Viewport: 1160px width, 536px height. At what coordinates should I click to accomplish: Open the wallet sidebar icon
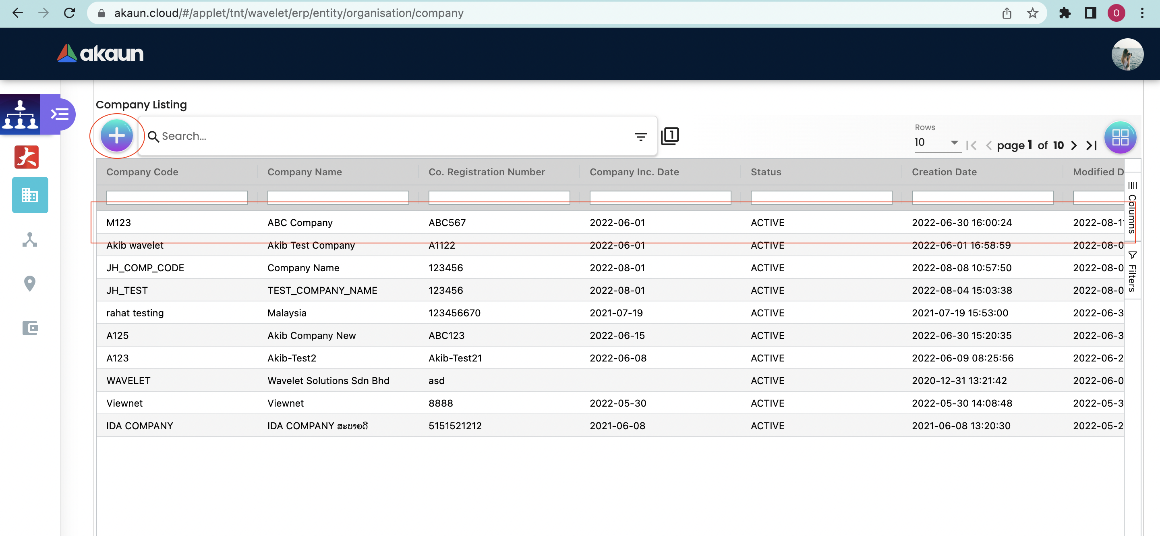pos(30,328)
